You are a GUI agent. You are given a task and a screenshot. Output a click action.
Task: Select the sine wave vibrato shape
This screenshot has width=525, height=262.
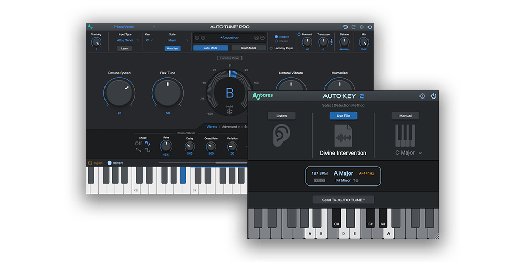[148, 144]
